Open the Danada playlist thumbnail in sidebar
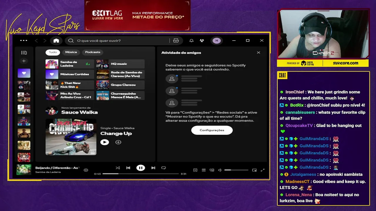Screen dimensions: 376x211 tap(24, 157)
